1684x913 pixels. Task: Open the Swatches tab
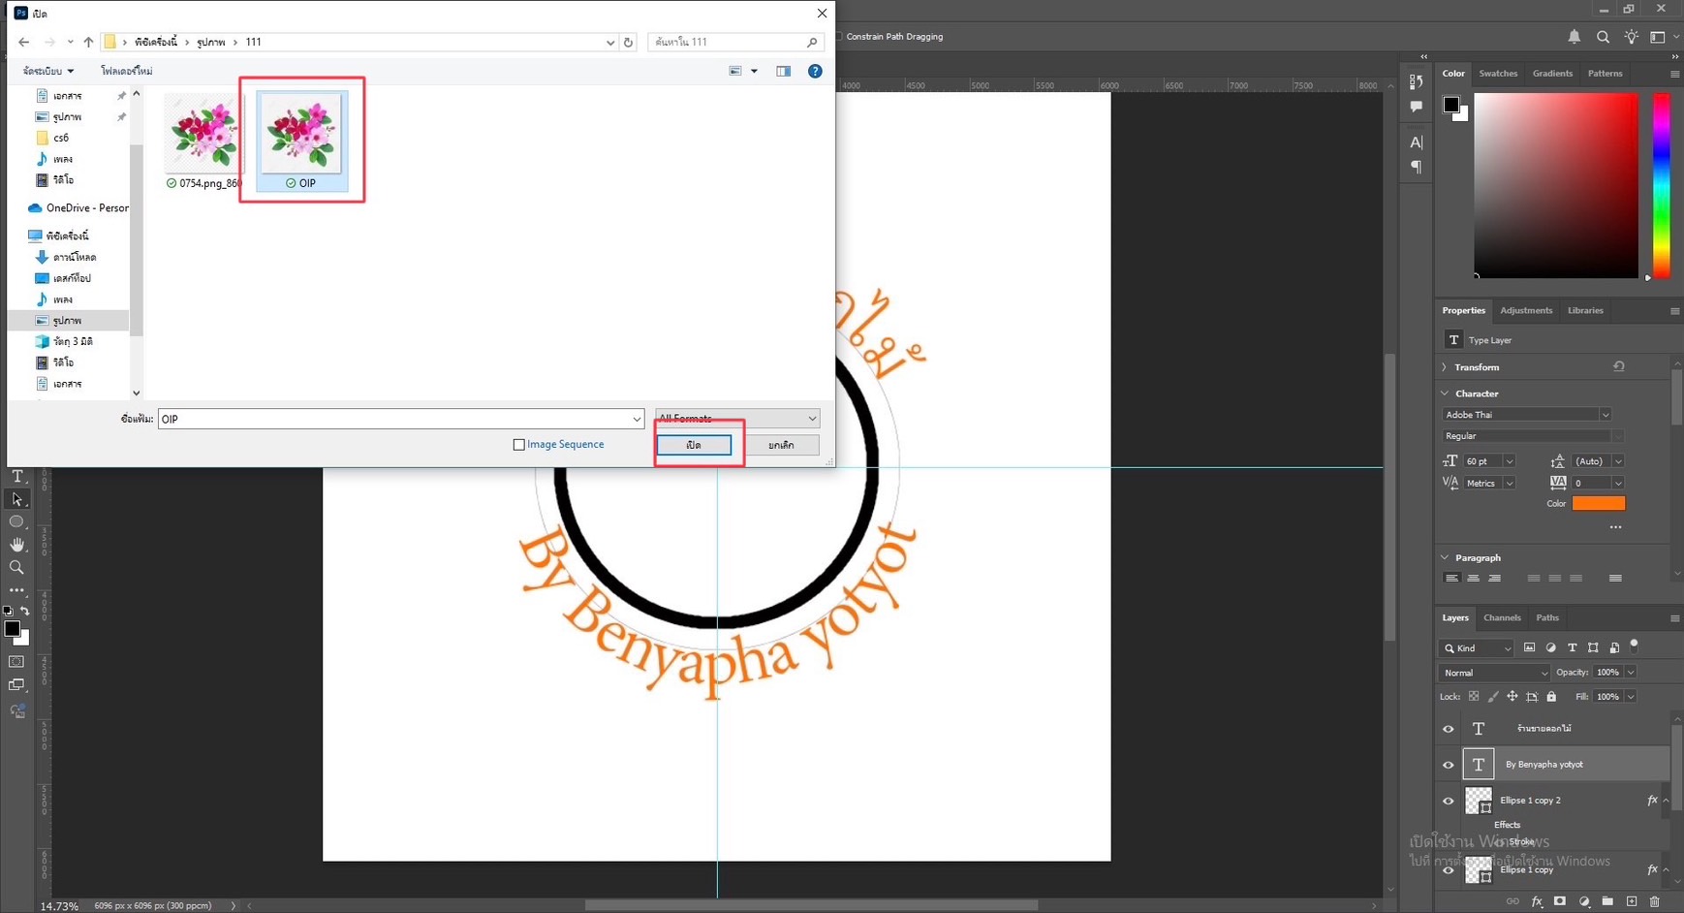point(1497,74)
